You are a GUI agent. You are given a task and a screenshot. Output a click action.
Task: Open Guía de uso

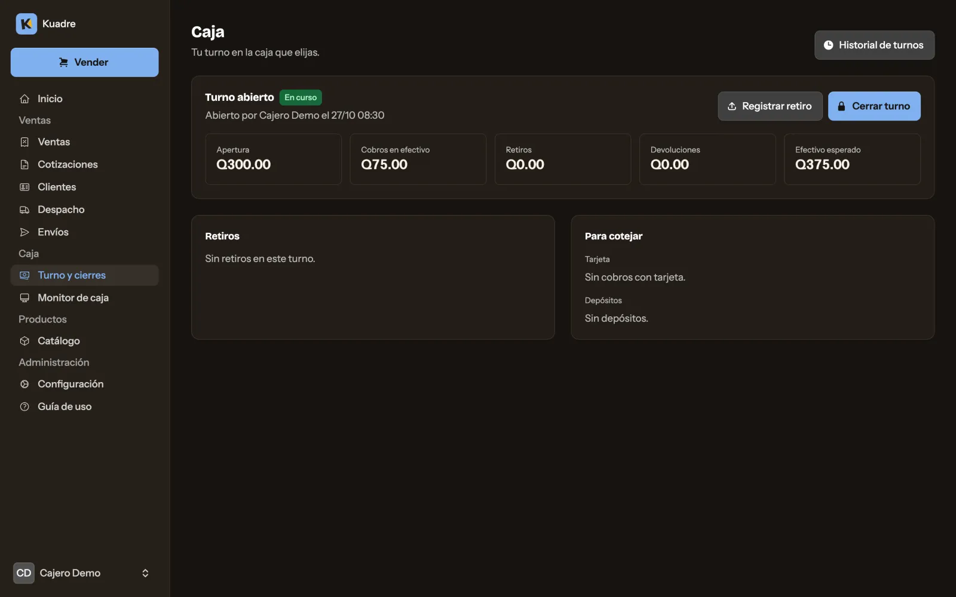point(84,407)
